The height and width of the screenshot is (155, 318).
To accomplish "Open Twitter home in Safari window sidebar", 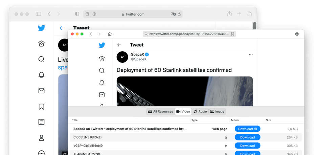I will [41, 43].
